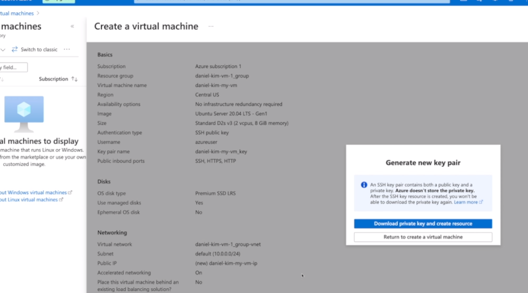Select the SSH public key authentication value
The width and height of the screenshot is (528, 293).
click(x=212, y=133)
